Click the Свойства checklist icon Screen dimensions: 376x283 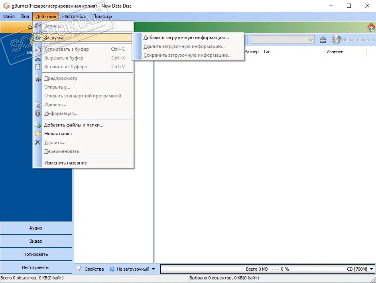point(80,269)
